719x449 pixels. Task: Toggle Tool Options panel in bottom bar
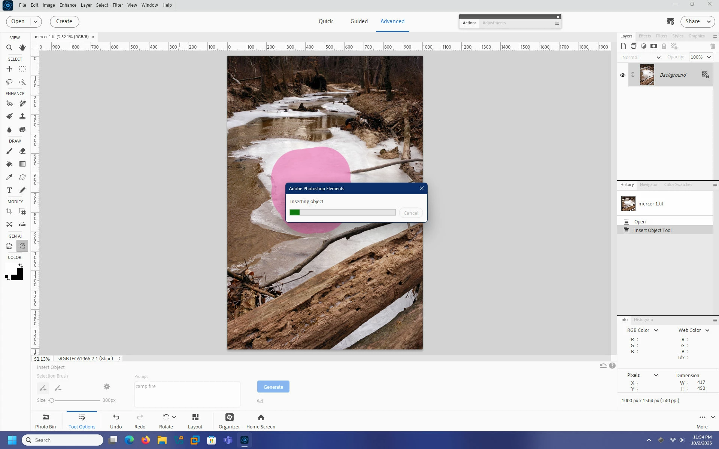82,421
